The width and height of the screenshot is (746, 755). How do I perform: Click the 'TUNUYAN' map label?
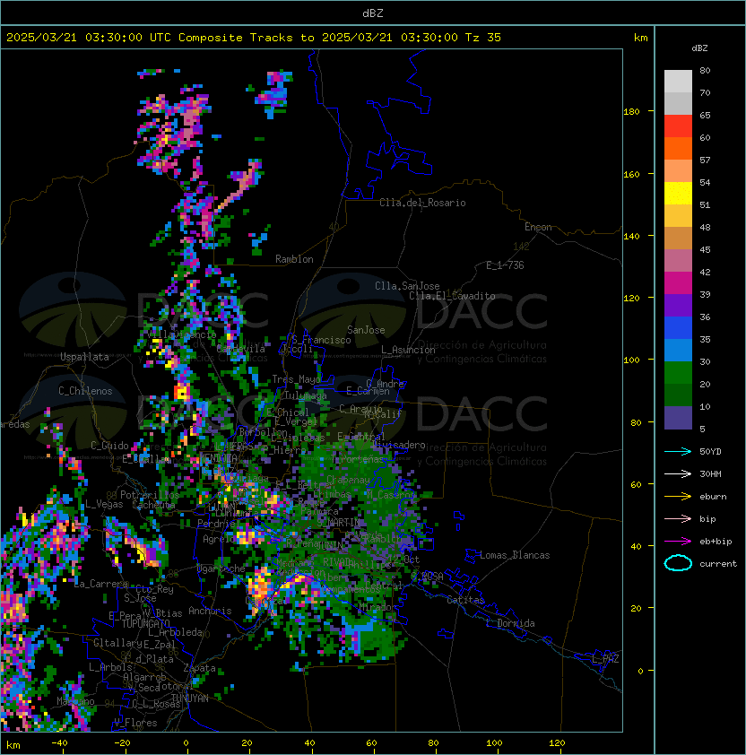click(x=190, y=699)
